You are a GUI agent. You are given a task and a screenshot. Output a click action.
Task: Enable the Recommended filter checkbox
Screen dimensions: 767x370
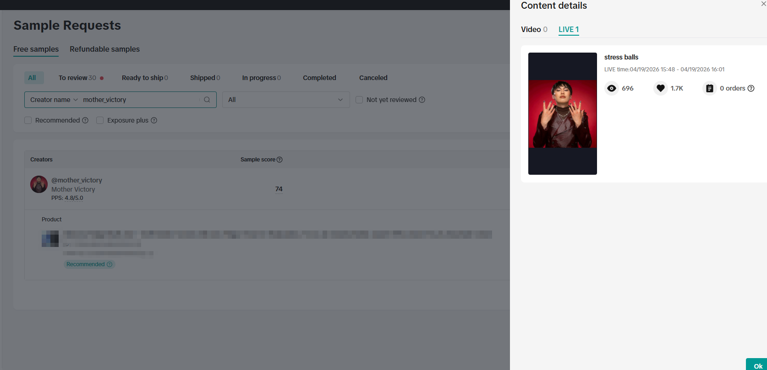[28, 120]
